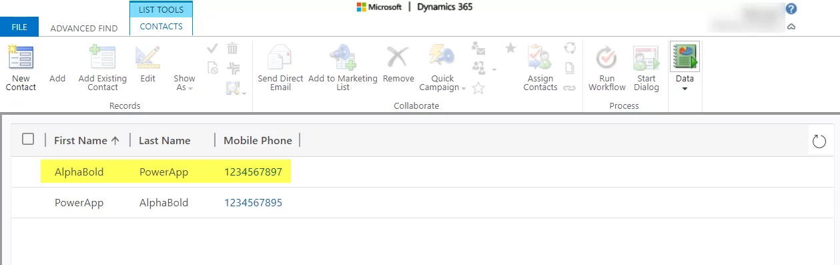This screenshot has height=265, width=840.
Task: Sort by the First Name column
Action: (87, 140)
